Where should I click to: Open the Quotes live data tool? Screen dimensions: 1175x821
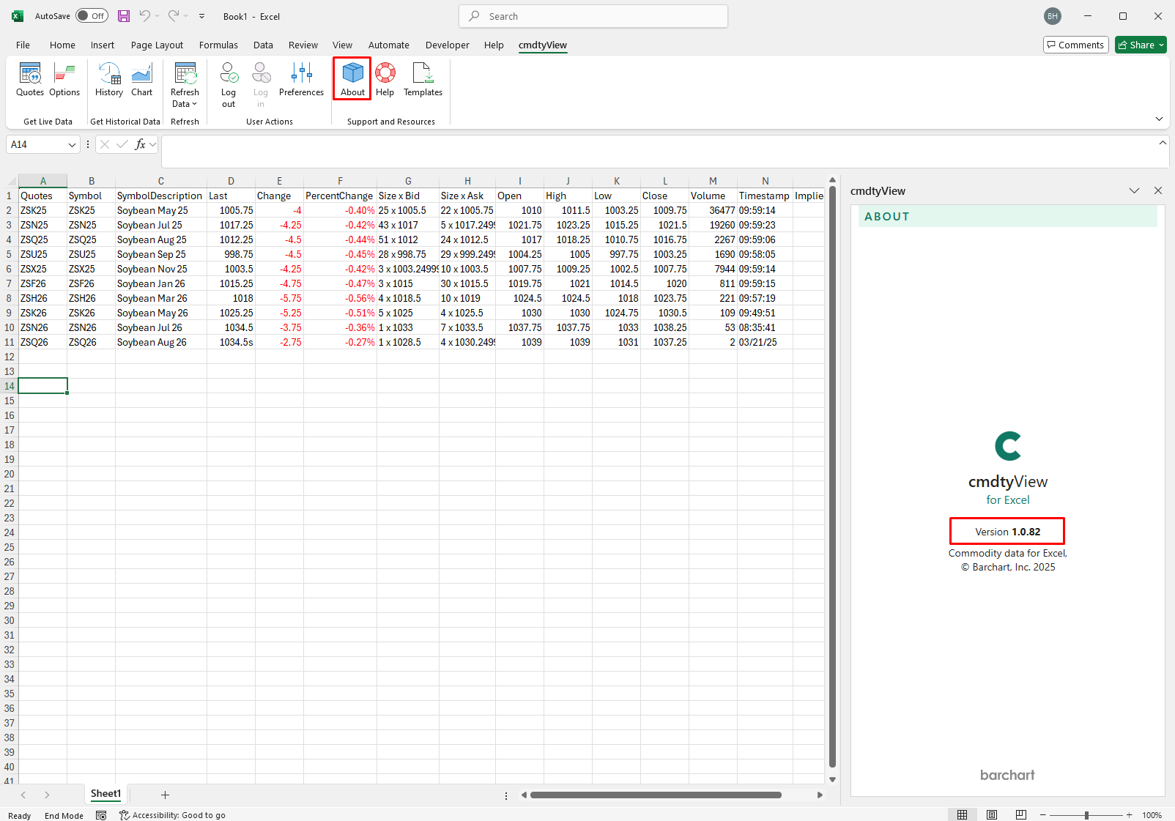coord(30,80)
